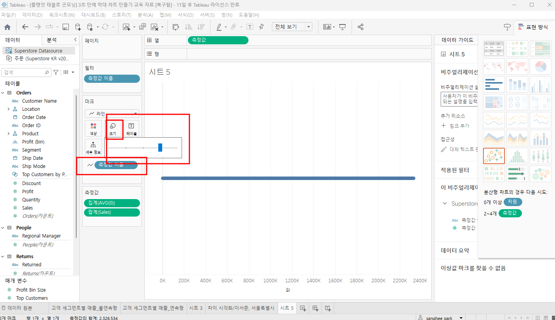Click the mark size slider handle
555x320 pixels.
tap(160, 148)
